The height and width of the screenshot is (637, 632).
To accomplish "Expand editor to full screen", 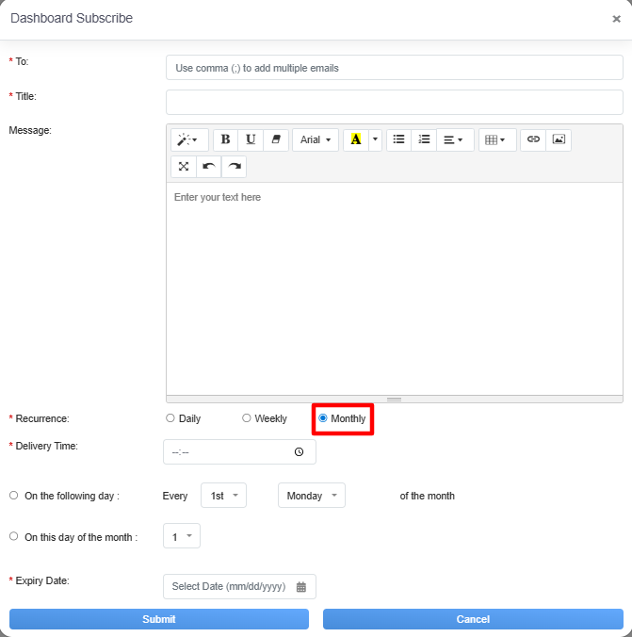I will click(184, 167).
